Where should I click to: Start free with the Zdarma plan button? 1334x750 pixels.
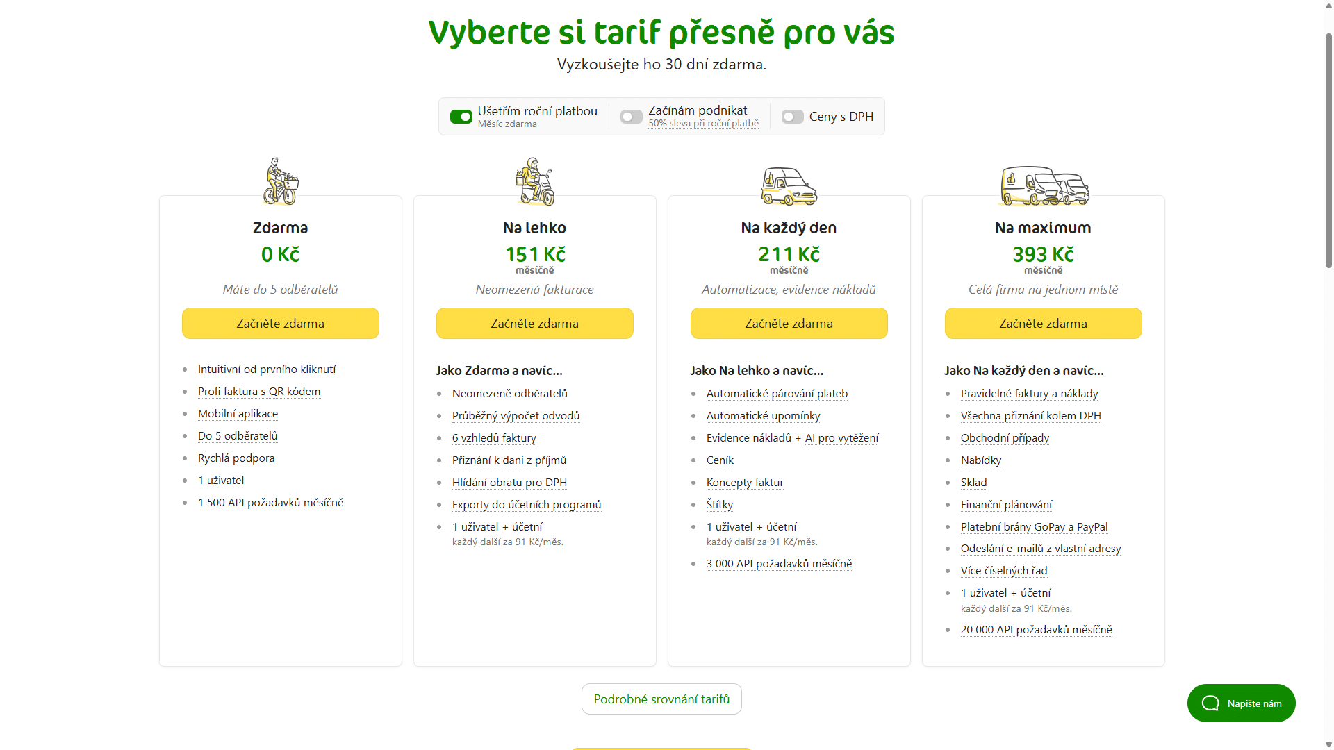pos(281,324)
